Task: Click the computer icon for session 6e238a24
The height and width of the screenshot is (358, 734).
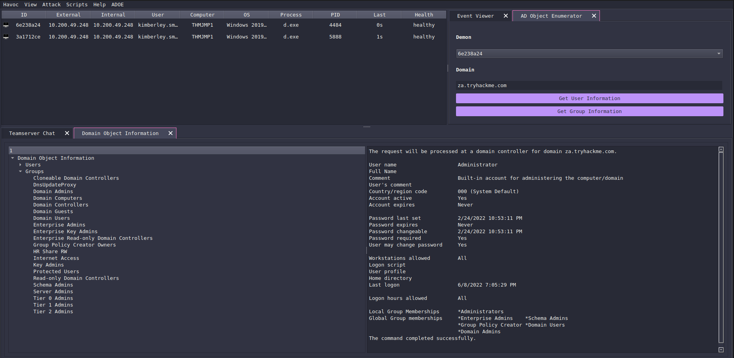Action: (x=6, y=25)
